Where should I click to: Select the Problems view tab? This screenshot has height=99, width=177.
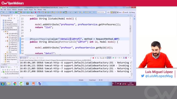click(40, 58)
